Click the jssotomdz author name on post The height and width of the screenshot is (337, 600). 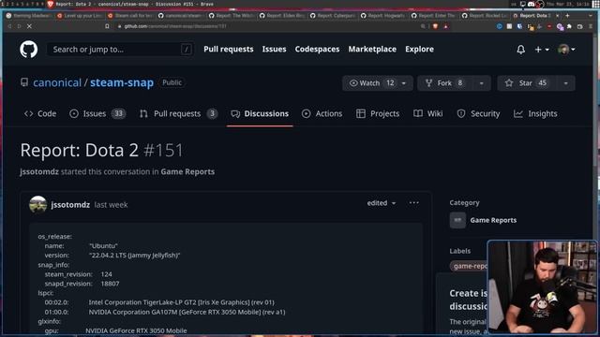pos(70,205)
